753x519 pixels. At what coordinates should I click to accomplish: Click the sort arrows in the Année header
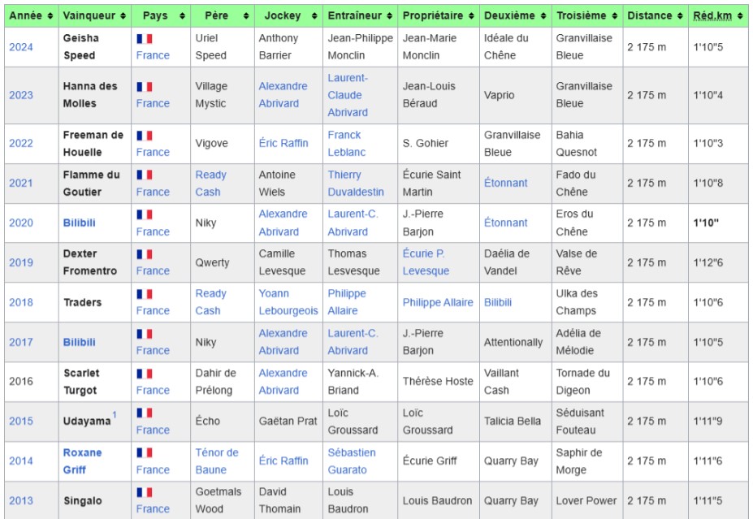[50, 16]
